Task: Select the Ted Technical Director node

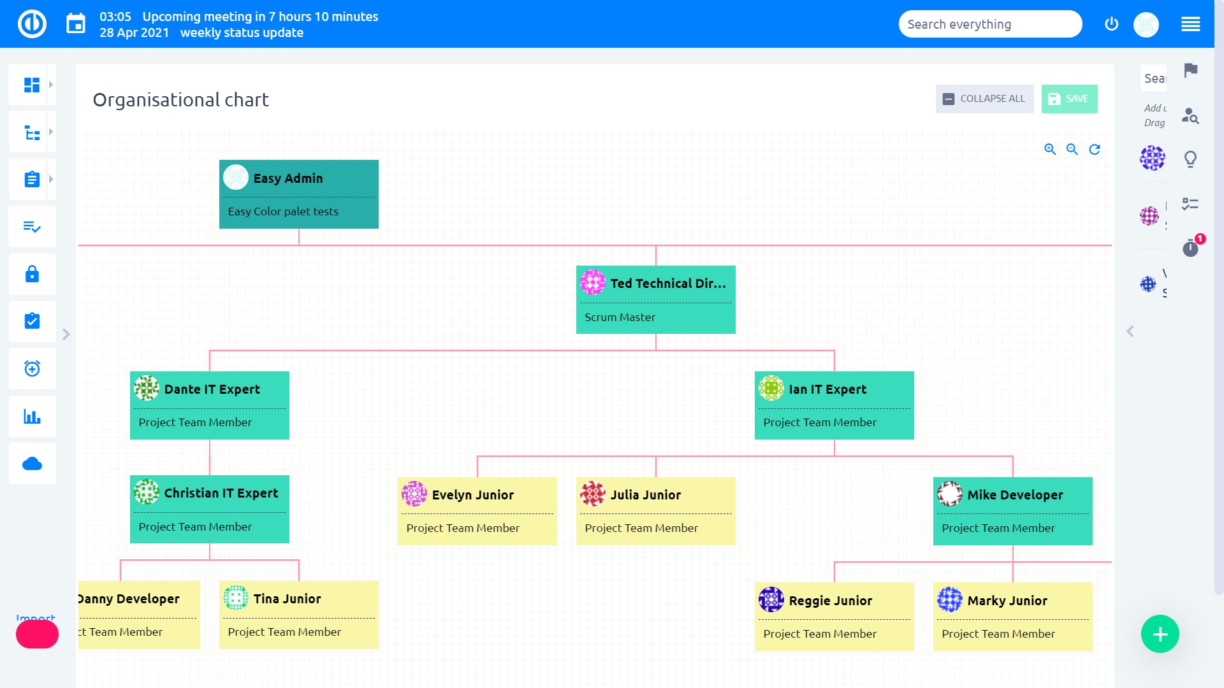Action: click(655, 299)
